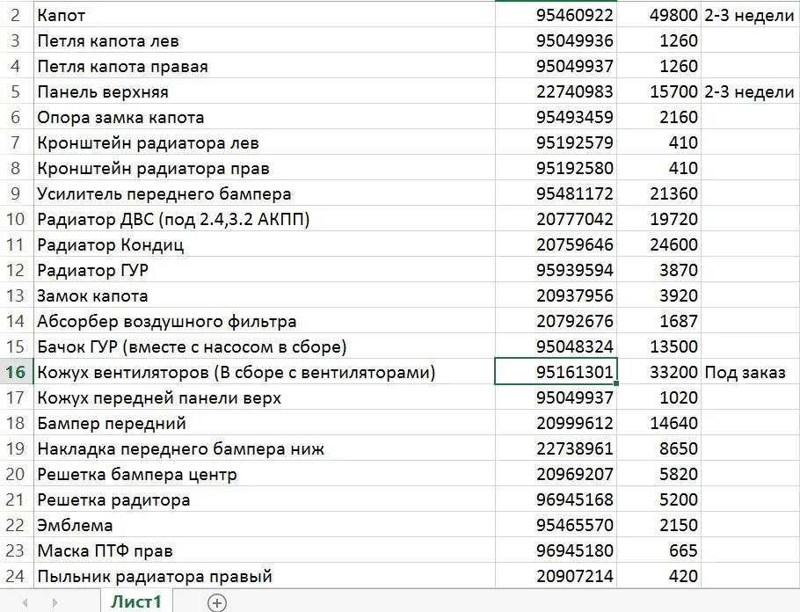Select row header 24
Screen dimensions: 800x612
coord(17,576)
